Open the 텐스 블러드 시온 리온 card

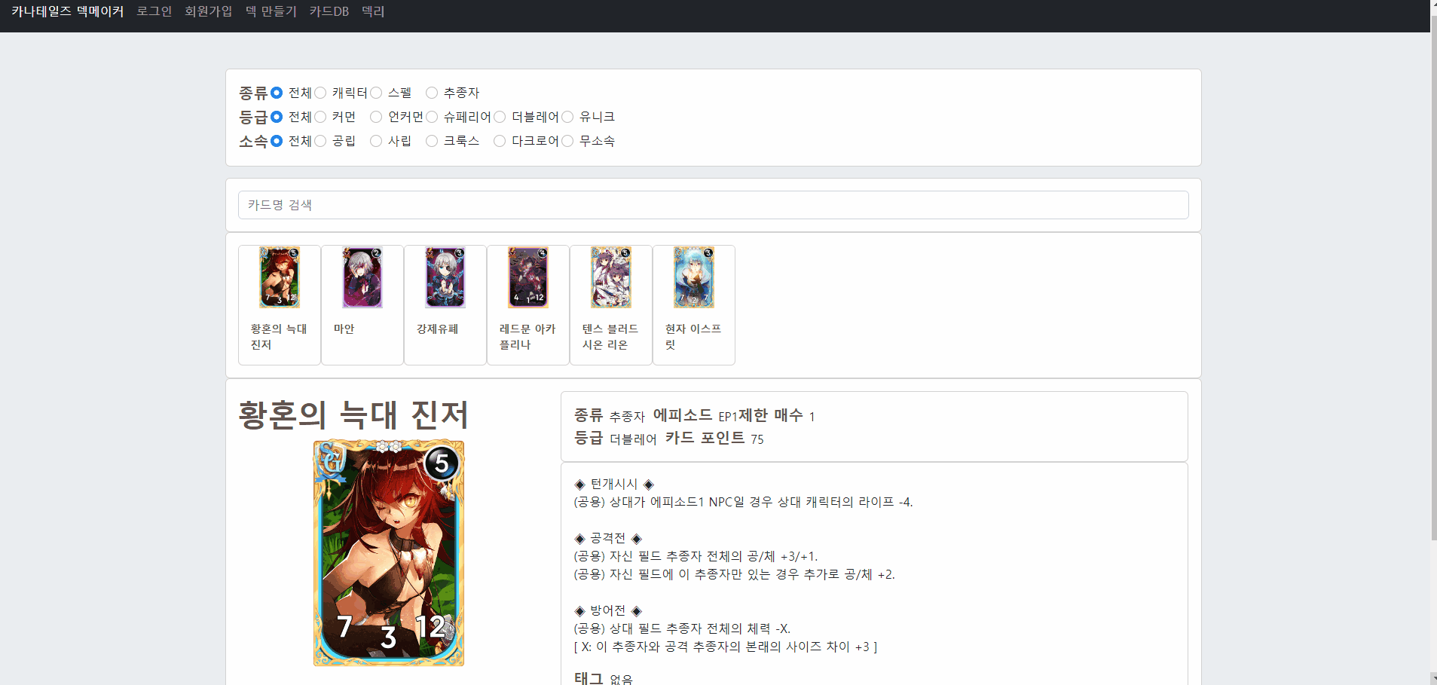(x=611, y=277)
